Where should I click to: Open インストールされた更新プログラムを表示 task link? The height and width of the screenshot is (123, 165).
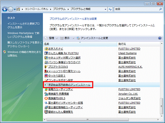pyautogui.click(x=23, y=26)
